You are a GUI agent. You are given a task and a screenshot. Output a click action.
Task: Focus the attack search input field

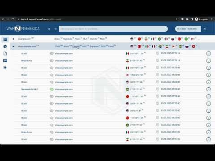tap(113, 29)
